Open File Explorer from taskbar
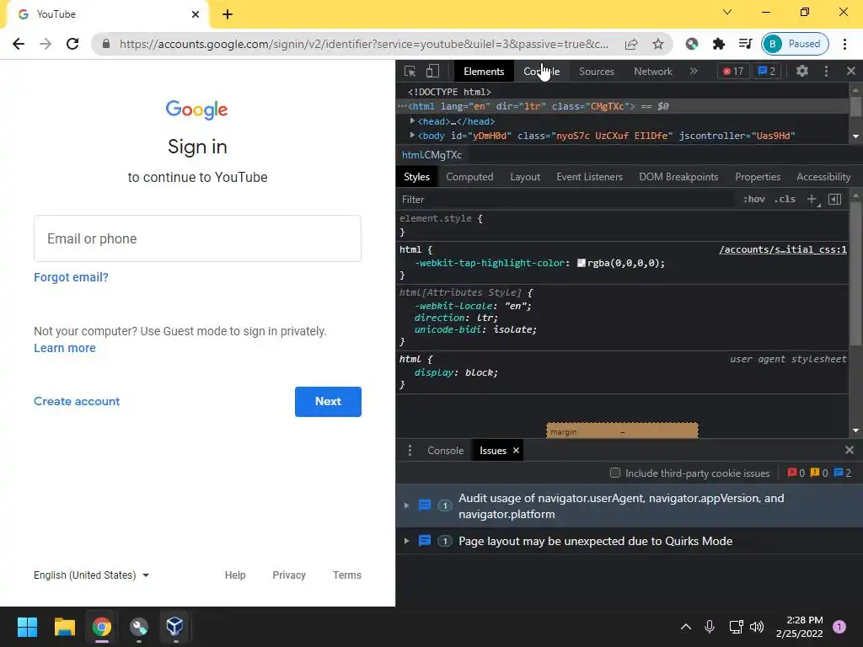 coord(64,627)
